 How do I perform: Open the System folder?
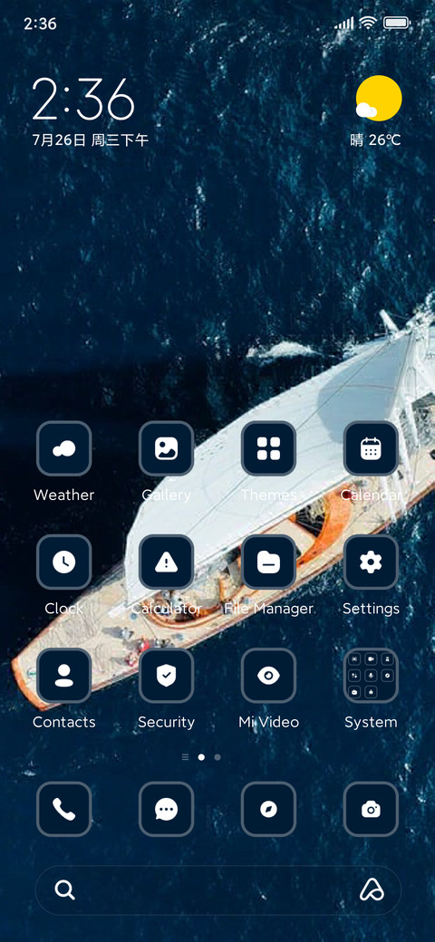[371, 676]
